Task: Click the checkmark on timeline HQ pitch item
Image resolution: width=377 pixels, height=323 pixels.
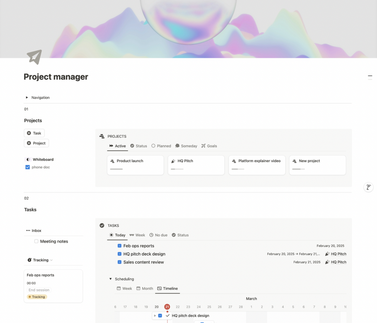Action: (x=168, y=315)
